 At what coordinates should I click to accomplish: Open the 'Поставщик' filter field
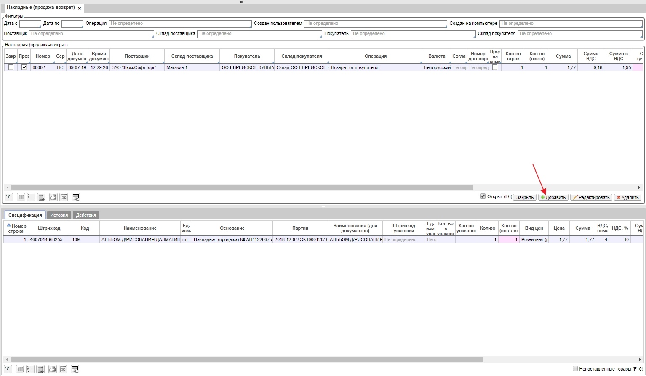pos(91,34)
